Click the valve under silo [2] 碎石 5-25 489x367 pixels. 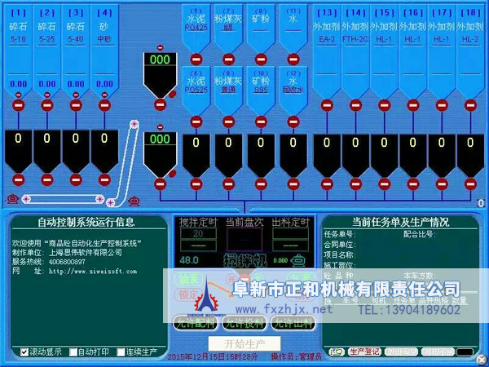46,106
